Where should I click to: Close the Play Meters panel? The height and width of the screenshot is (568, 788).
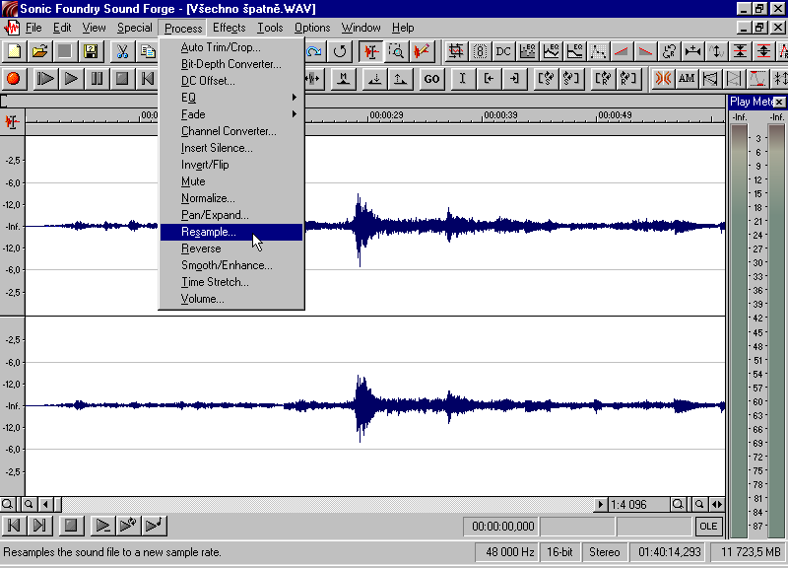pos(779,103)
